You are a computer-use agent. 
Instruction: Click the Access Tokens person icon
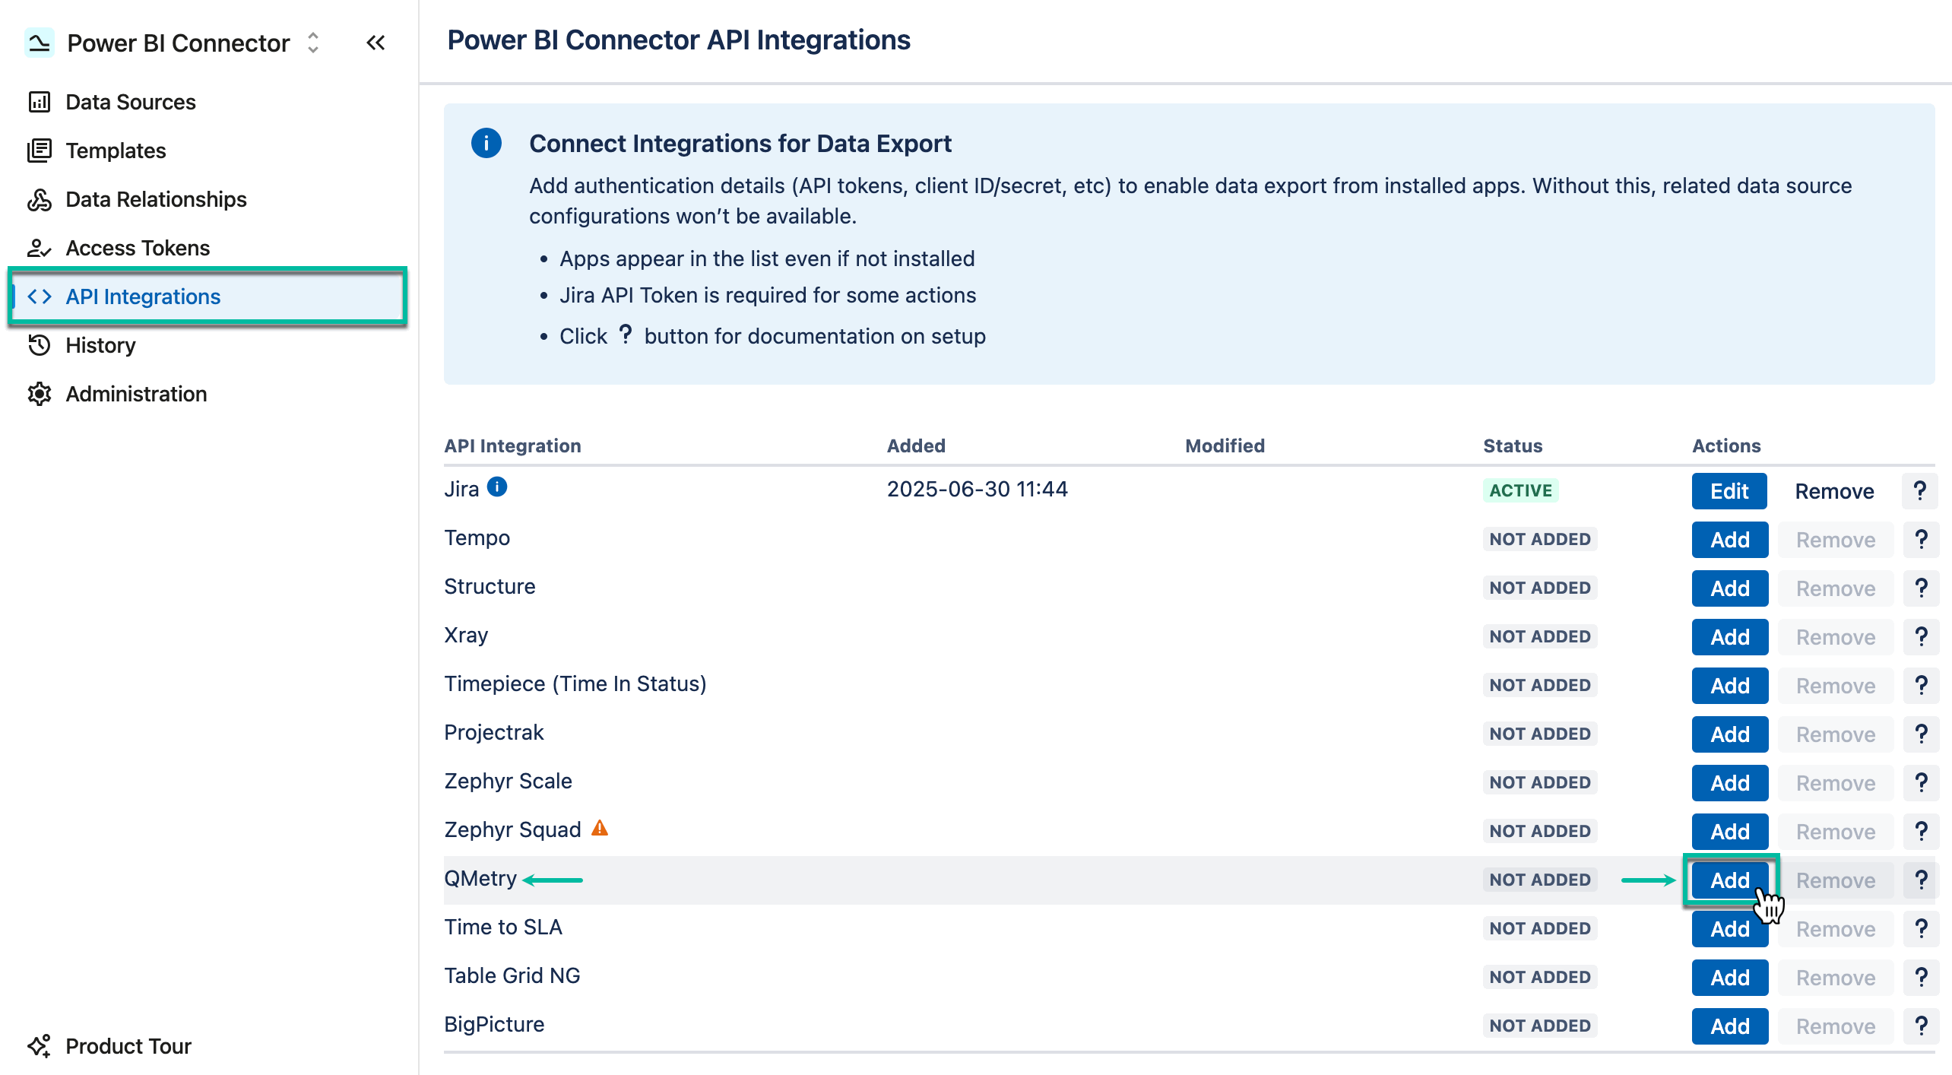[x=40, y=248]
